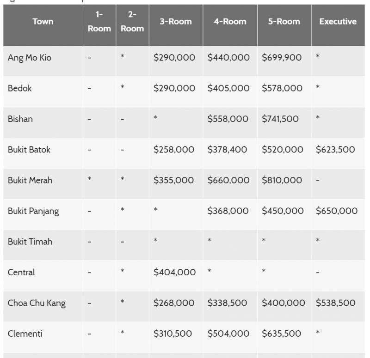
Task: Select Choa Chu Kang 4-Room price $338,500
Action: (228, 303)
